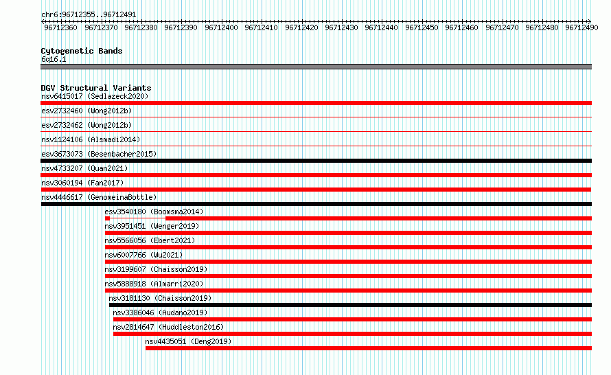Click the black bar under nsv3181130
The height and width of the screenshot is (375, 611).
(350, 305)
